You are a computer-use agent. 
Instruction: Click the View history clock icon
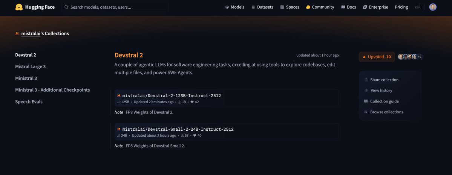pyautogui.click(x=366, y=91)
